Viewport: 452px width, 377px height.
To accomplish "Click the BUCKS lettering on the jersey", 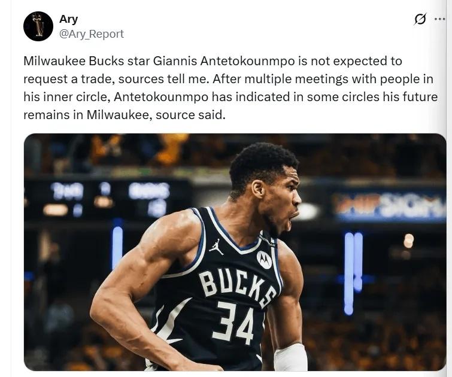I will (x=238, y=285).
